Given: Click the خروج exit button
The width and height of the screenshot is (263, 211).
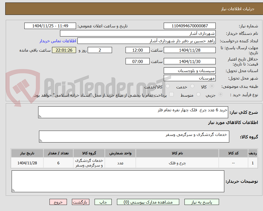Looking at the screenshot, I should tap(58, 202).
